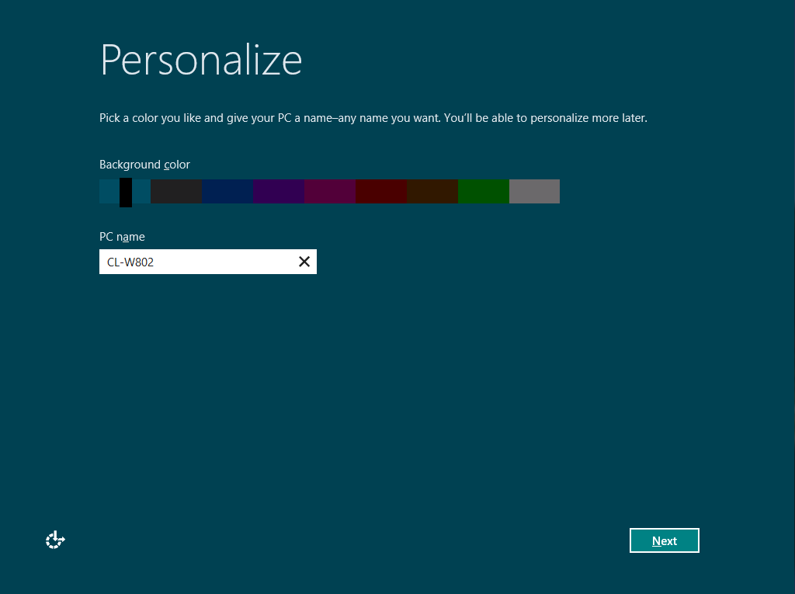This screenshot has width=795, height=594.
Task: Click the instruction text about picking a color
Action: click(373, 119)
